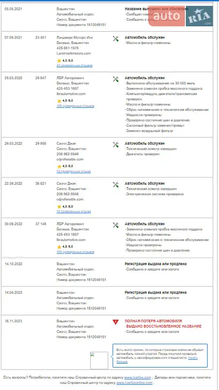Click the red total loss warning triangle icon
This screenshot has width=219, height=390.
pyautogui.click(x=116, y=322)
